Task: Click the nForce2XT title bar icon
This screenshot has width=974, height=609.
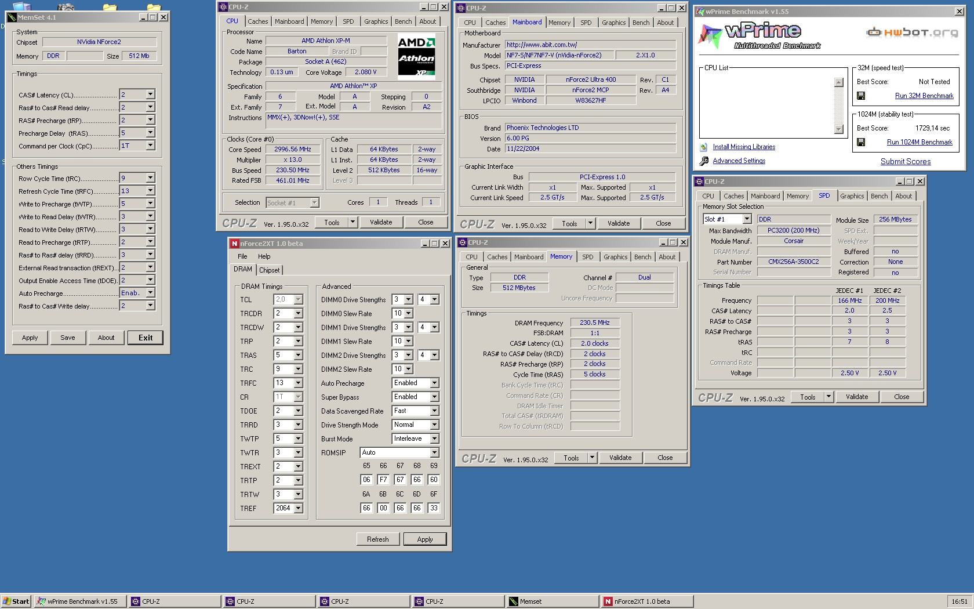Action: coord(234,244)
